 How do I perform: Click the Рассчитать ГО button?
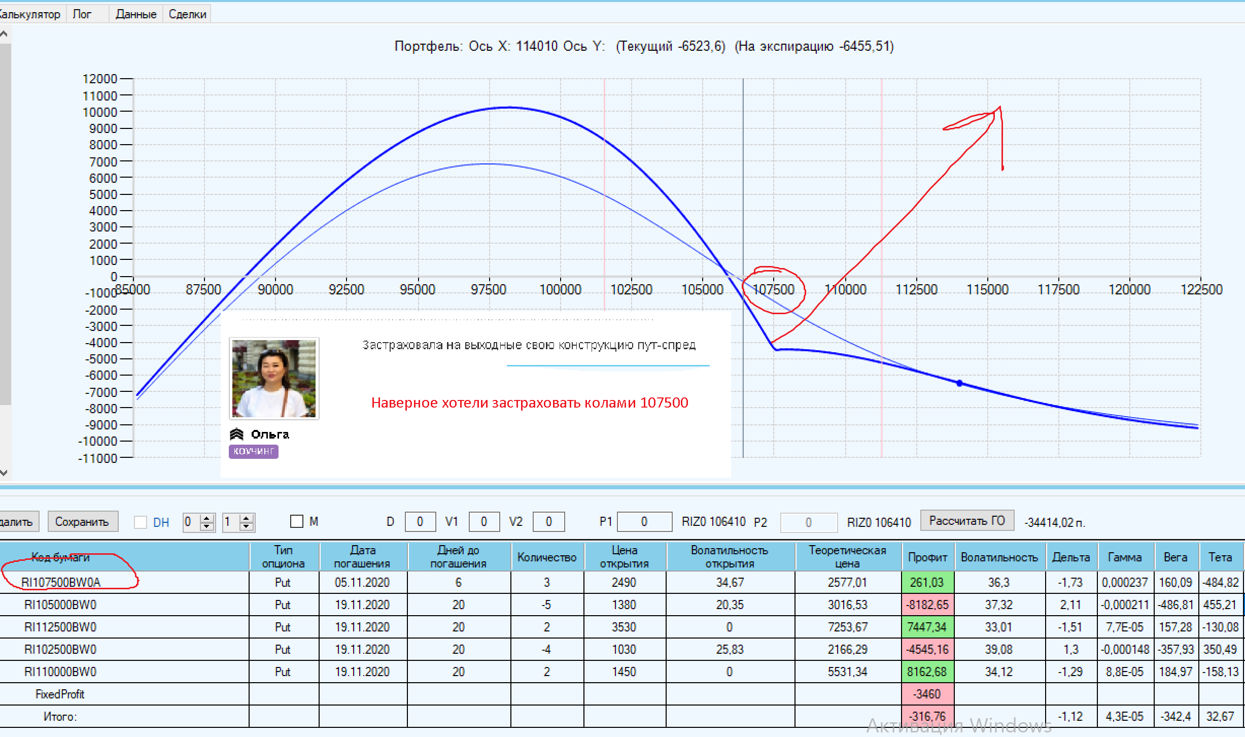point(966,521)
